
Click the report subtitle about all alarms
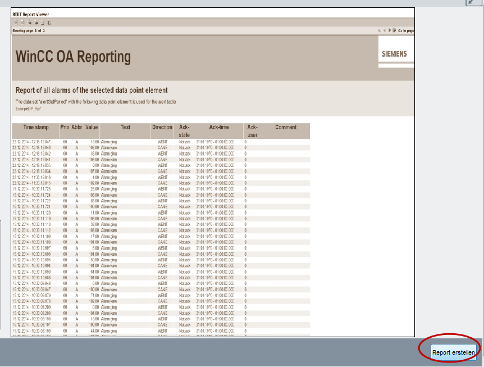click(x=92, y=90)
